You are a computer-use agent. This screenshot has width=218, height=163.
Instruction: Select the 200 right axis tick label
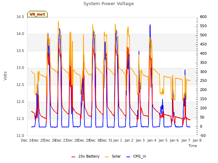tap(203, 90)
